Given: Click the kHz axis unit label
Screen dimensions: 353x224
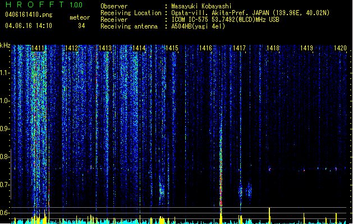Looking at the screenshot, I should (x=5, y=45).
